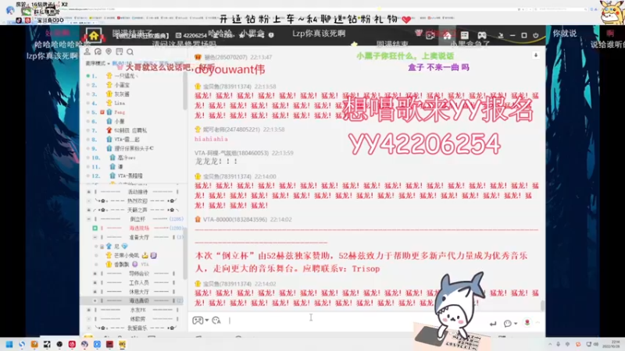625x351 pixels.
Task: Click the enter-key send icon
Action: (x=493, y=324)
